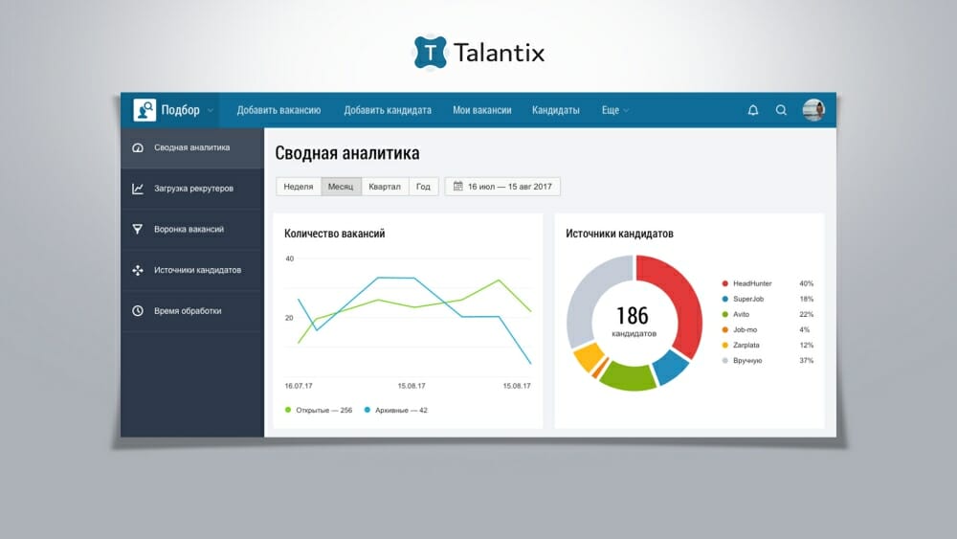Expand the Подбор module dropdown arrow
957x539 pixels.
tap(210, 110)
